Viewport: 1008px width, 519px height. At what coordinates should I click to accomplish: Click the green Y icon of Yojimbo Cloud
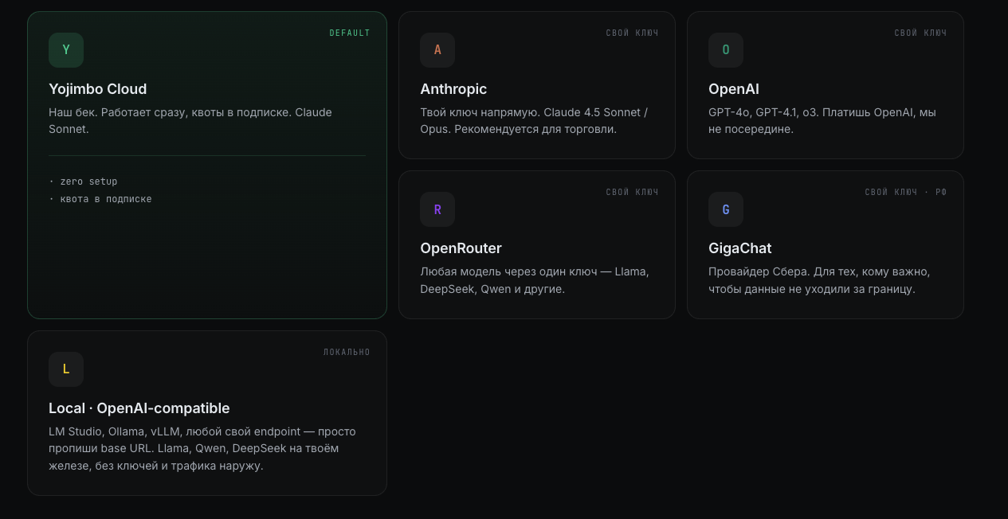(x=66, y=50)
